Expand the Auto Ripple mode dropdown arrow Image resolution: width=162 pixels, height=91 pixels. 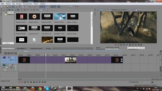(50, 7)
